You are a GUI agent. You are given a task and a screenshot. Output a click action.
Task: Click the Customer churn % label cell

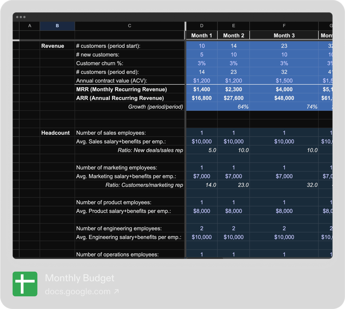tap(99, 63)
